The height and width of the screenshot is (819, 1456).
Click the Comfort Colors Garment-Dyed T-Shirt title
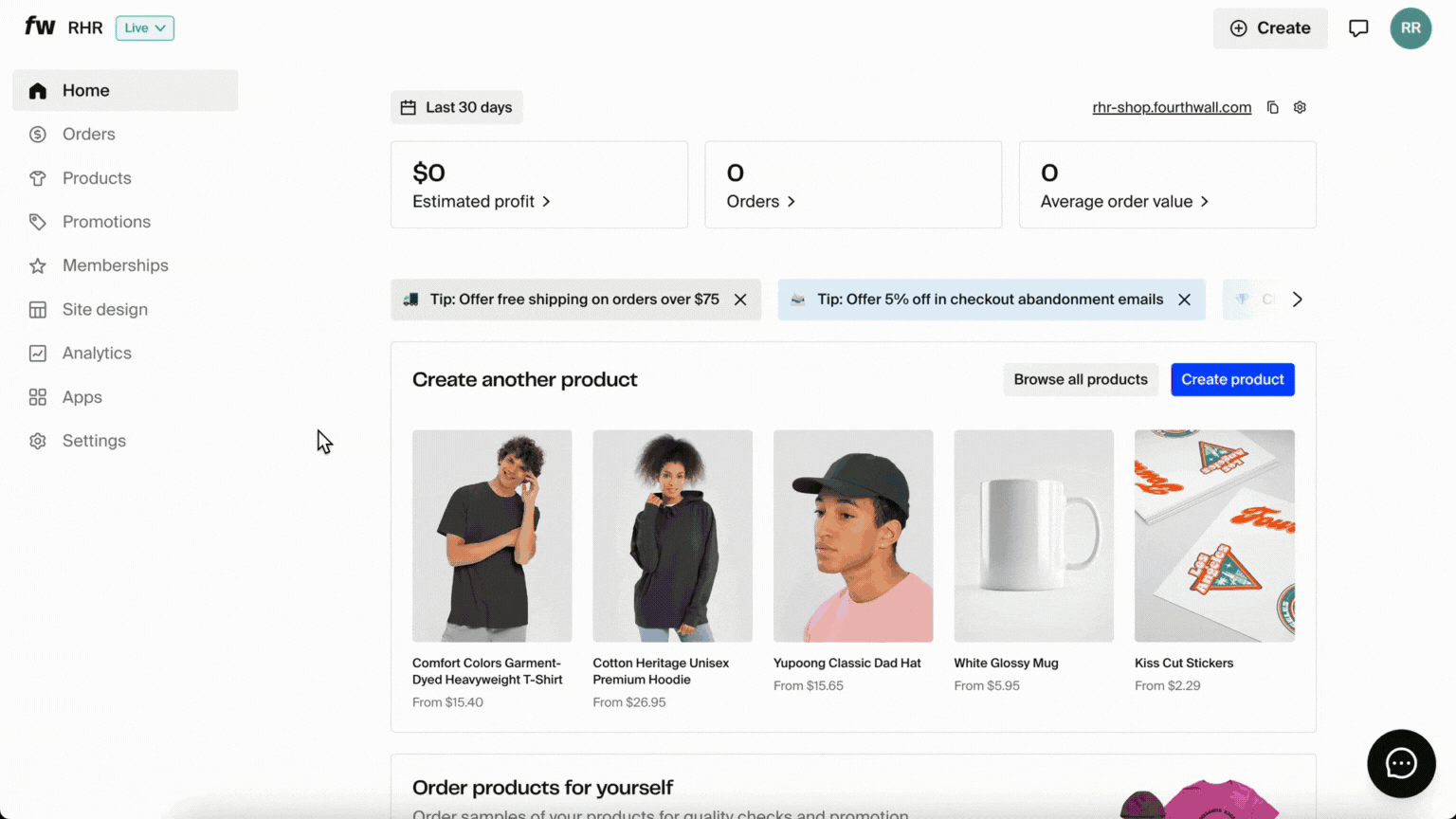click(487, 671)
